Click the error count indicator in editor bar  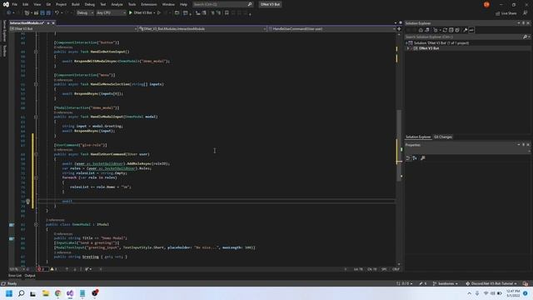pyautogui.click(x=42, y=269)
